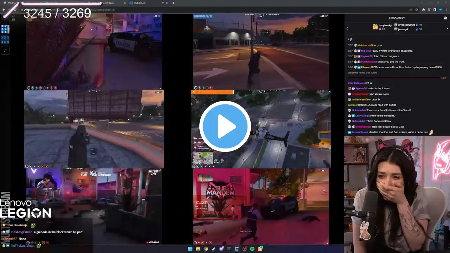Viewport: 450px width, 253px height.
Task: Select the Multistream browser tab
Action: (x=148, y=3)
